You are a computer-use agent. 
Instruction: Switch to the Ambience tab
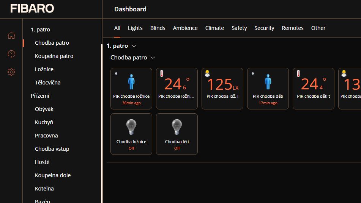pyautogui.click(x=185, y=28)
